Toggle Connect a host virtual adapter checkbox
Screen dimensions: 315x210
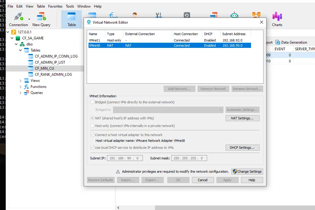pyautogui.click(x=92, y=135)
